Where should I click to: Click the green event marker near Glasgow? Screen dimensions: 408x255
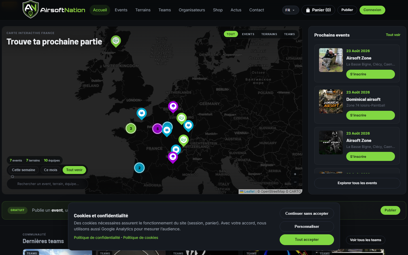116,41
